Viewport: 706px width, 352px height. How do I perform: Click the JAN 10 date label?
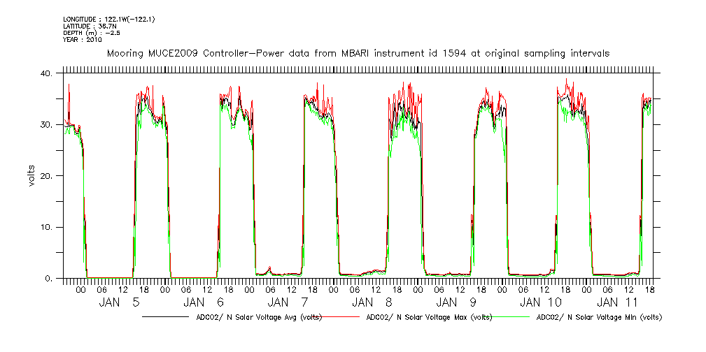point(541,302)
